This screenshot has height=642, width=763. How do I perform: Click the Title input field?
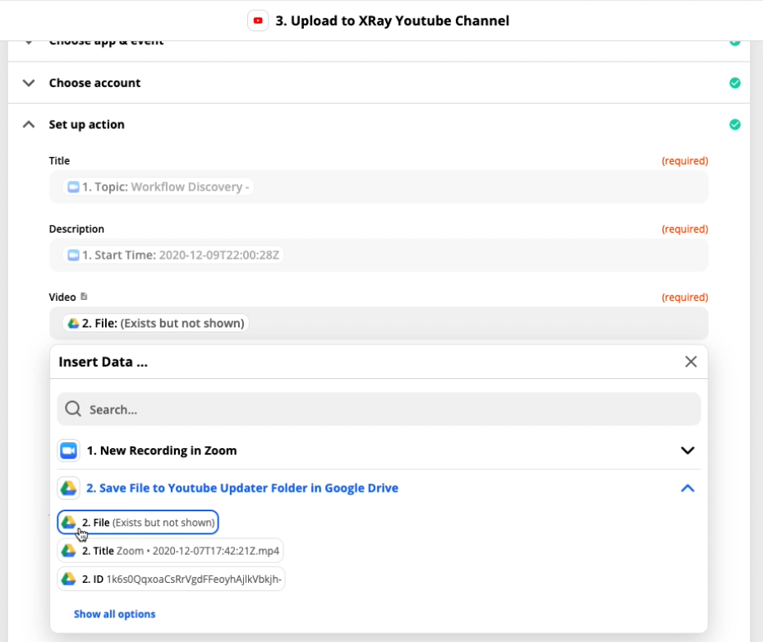[379, 187]
